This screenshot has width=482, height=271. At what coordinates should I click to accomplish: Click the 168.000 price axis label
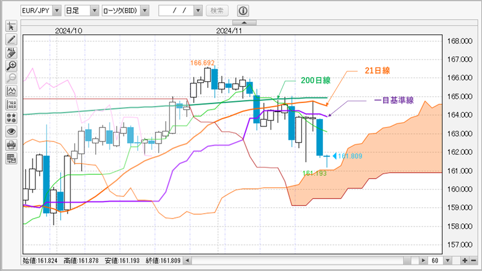(x=460, y=41)
